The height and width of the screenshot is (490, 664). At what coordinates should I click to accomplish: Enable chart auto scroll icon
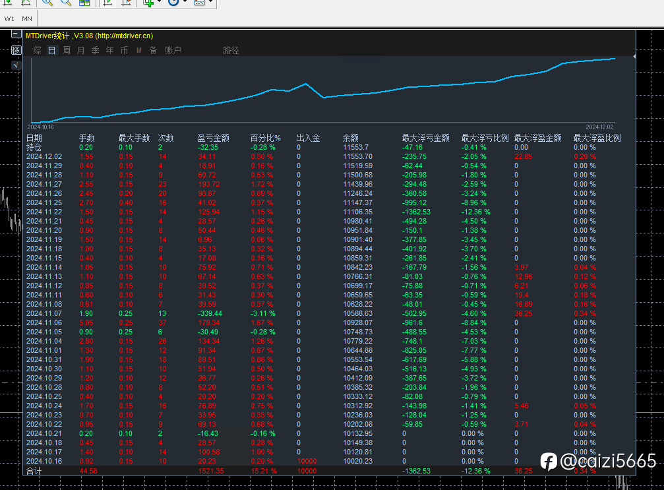click(x=108, y=3)
